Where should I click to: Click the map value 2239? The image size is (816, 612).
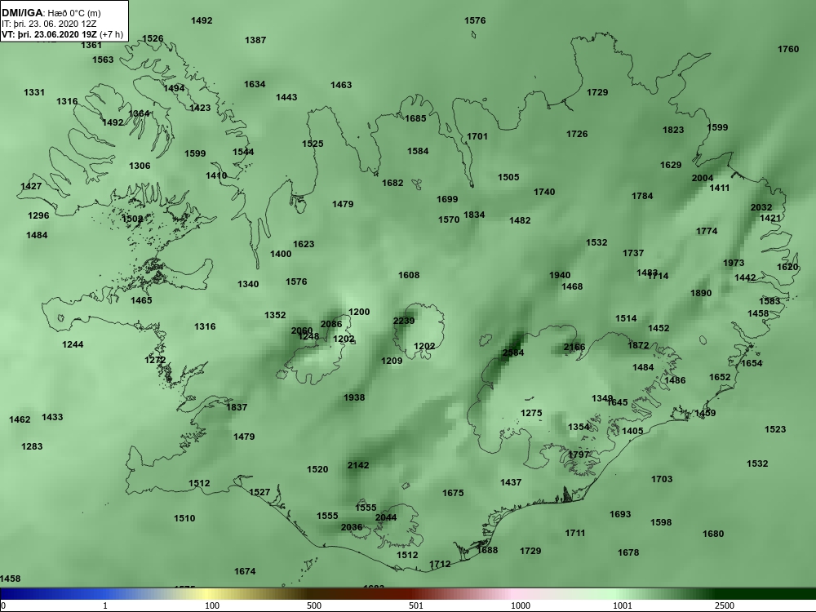404,321
